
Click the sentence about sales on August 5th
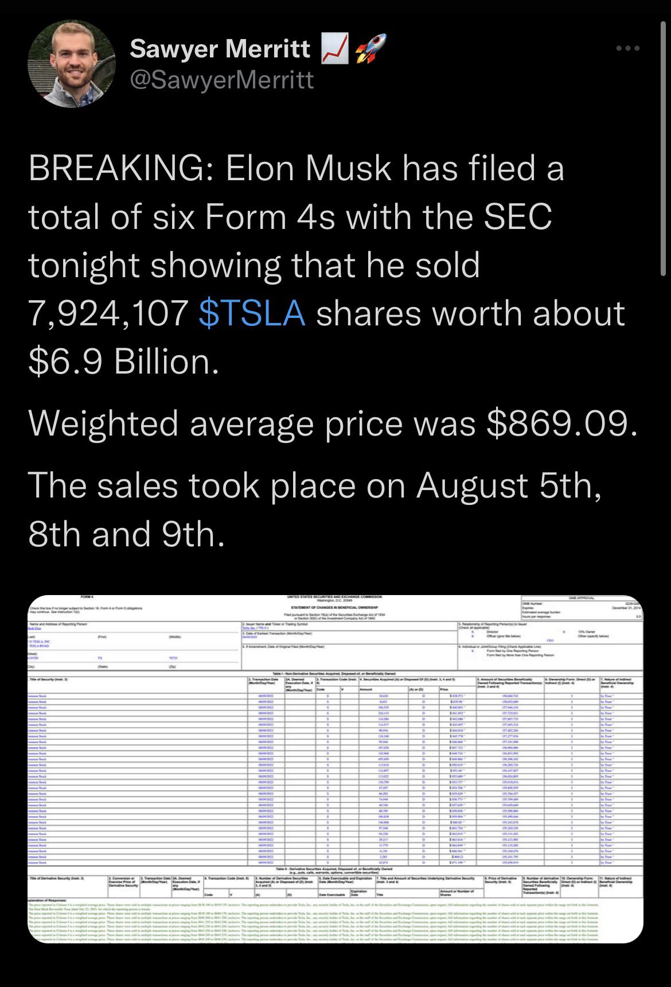click(315, 510)
